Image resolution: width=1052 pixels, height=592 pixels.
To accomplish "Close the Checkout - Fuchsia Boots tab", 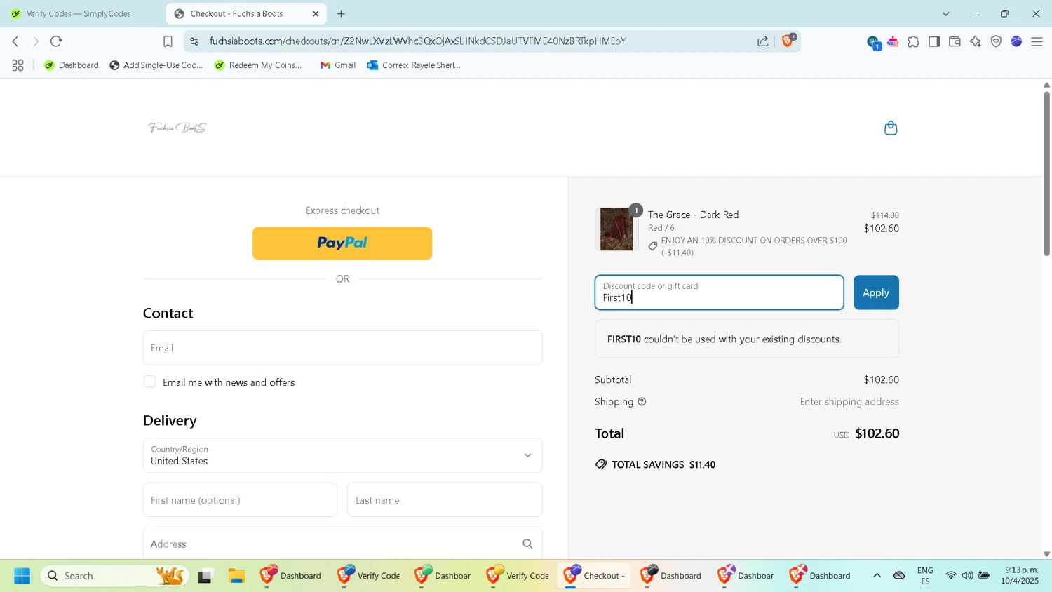I will [x=316, y=14].
